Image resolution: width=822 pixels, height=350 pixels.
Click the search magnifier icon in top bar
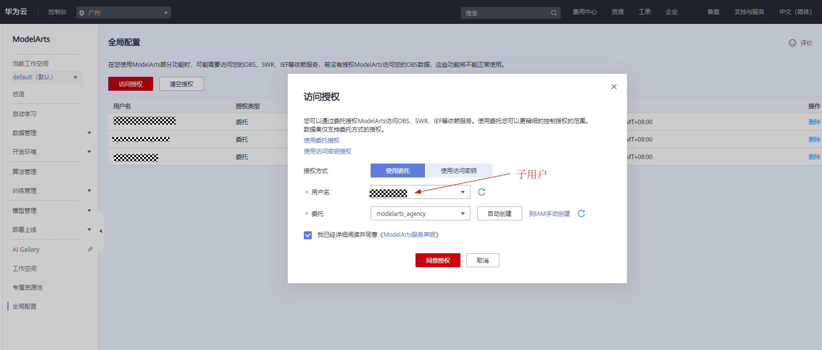click(554, 13)
